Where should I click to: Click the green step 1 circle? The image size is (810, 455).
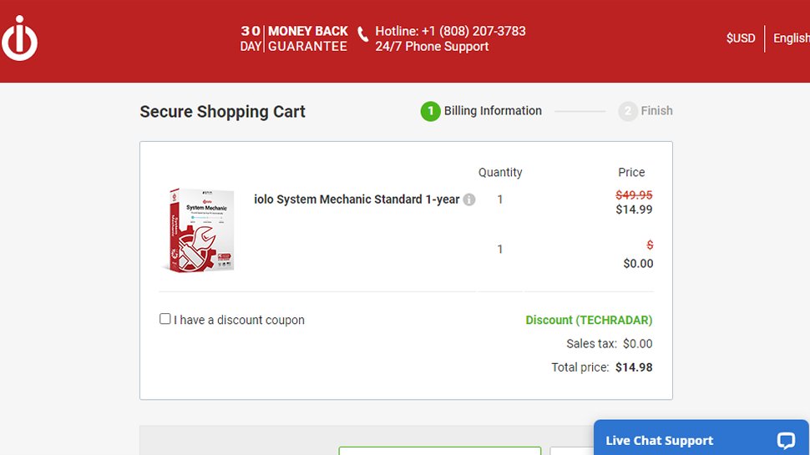pos(430,111)
